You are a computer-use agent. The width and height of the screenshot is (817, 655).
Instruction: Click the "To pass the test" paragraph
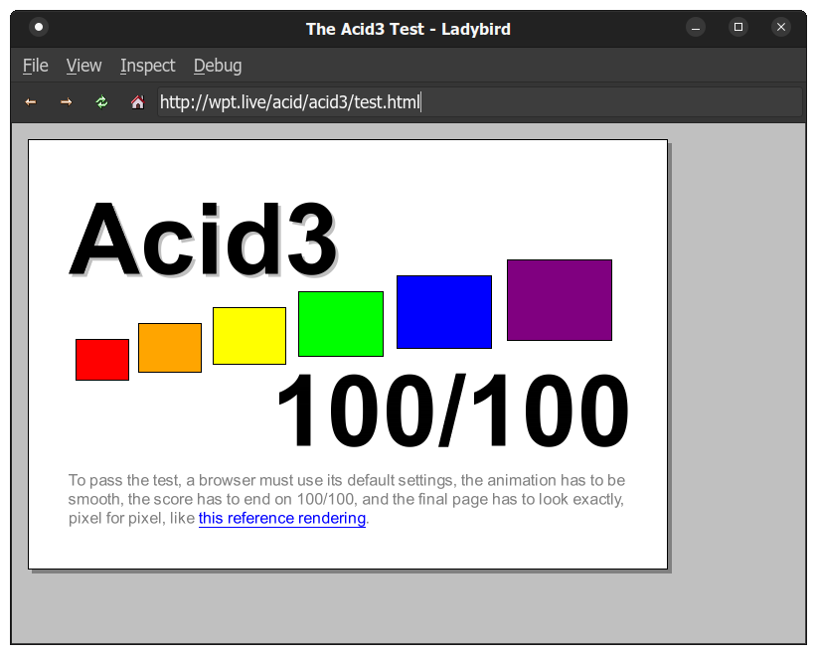coord(347,499)
